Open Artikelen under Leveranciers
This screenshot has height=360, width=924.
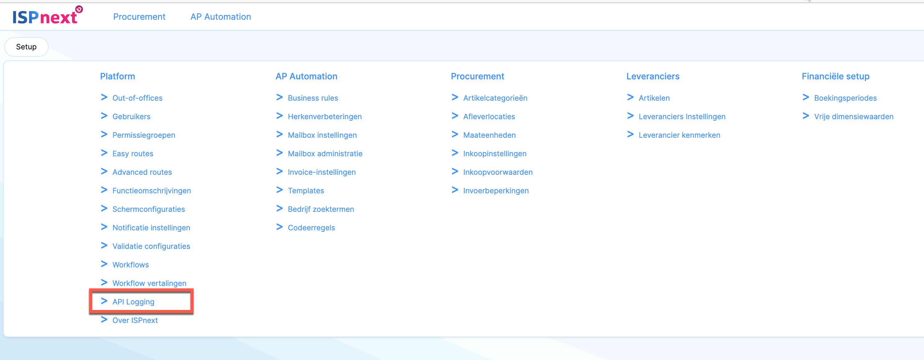(654, 98)
